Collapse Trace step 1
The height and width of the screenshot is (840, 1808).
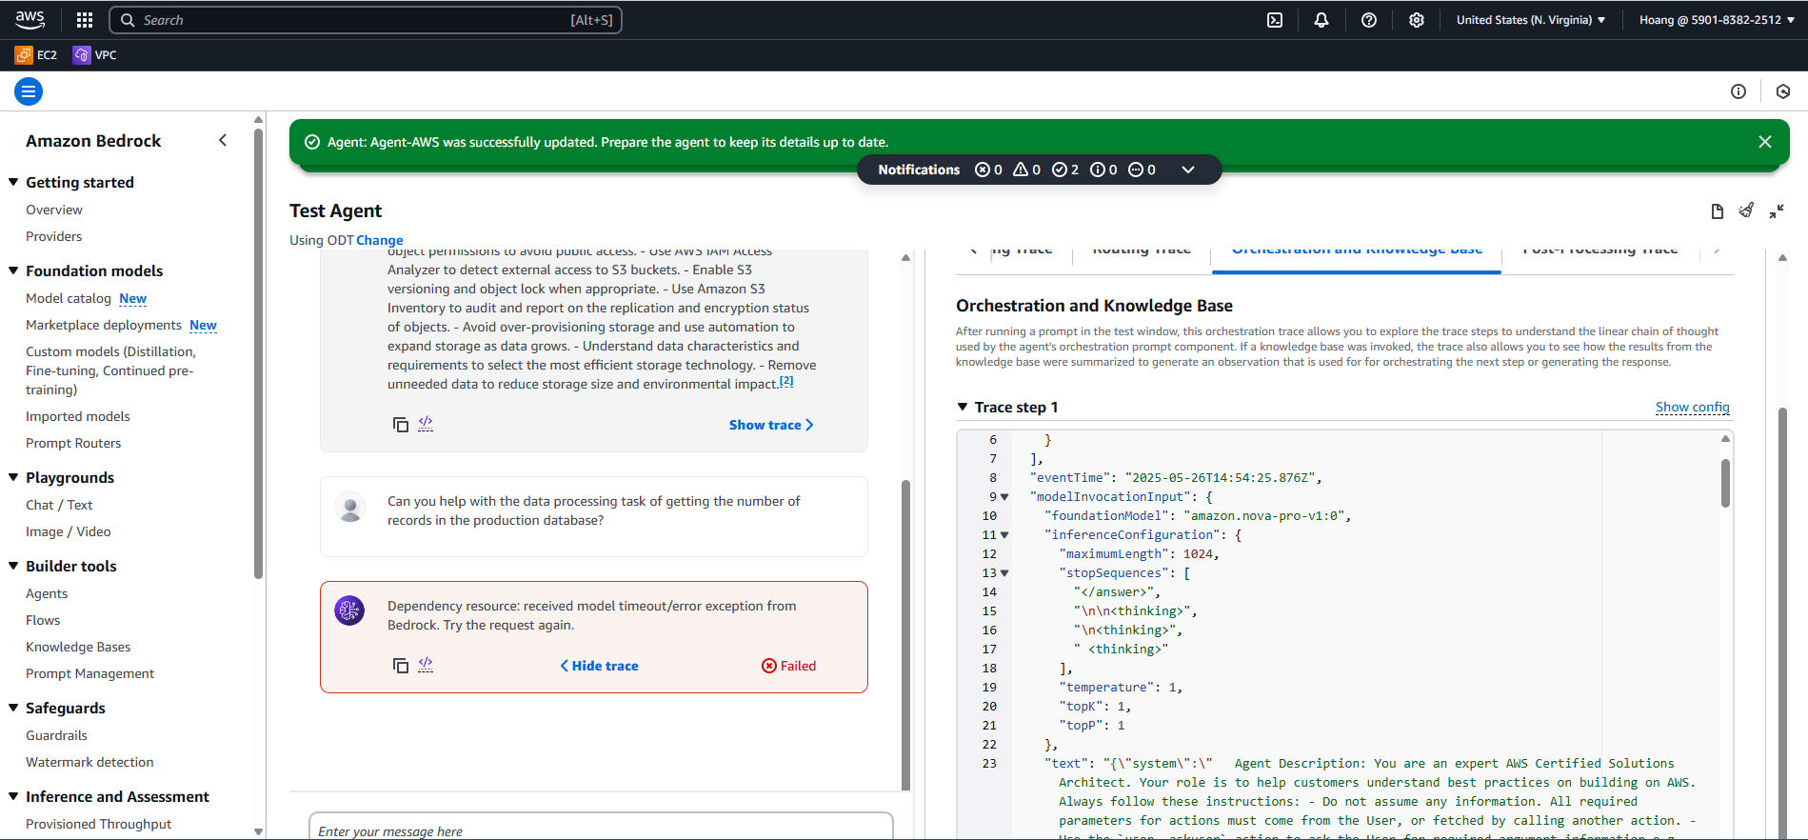point(963,407)
